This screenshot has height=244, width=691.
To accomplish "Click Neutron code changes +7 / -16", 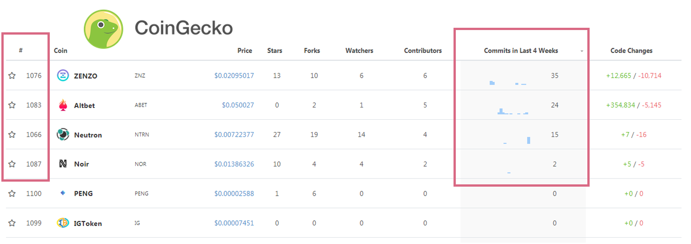I will (633, 135).
